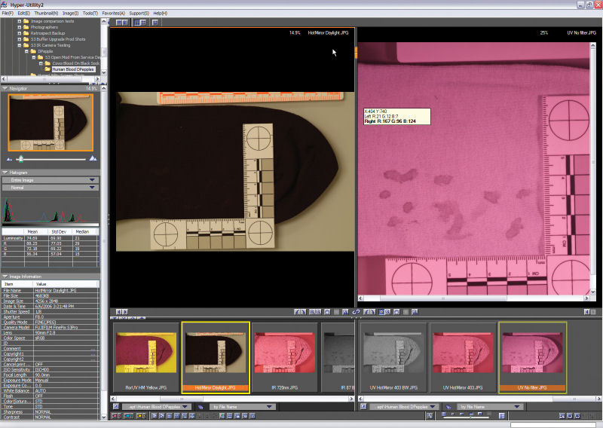Collapse the Image Information panel
This screenshot has height=428, width=603.
point(5,277)
